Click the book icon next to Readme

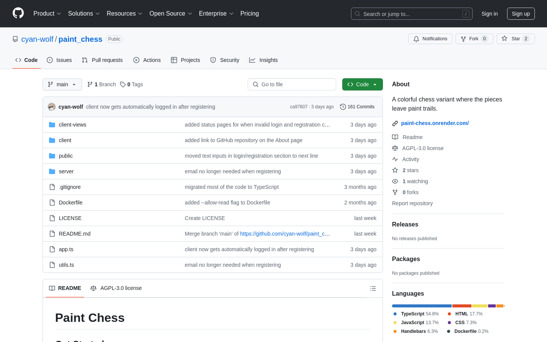click(x=395, y=137)
